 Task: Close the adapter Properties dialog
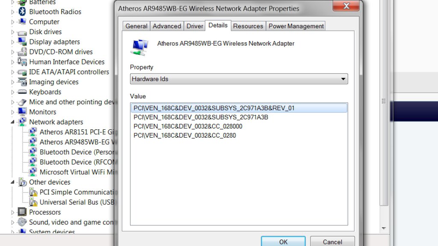(346, 6)
